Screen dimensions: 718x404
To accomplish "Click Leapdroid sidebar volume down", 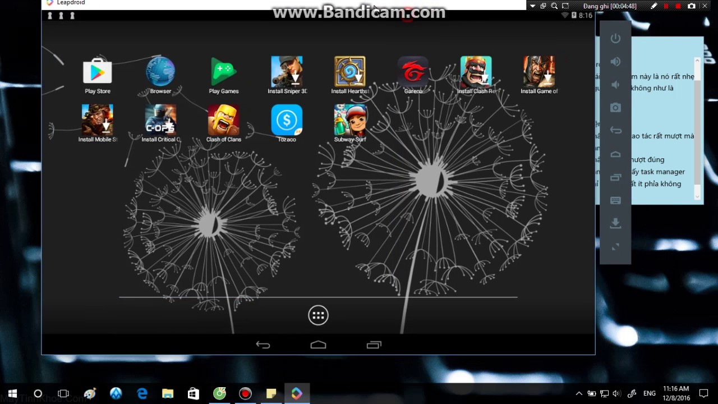I will pyautogui.click(x=615, y=84).
